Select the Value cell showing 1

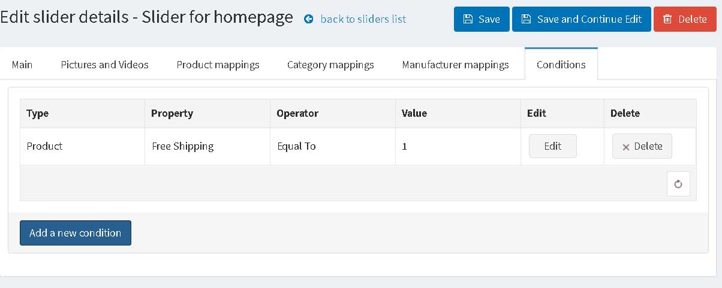pos(458,146)
